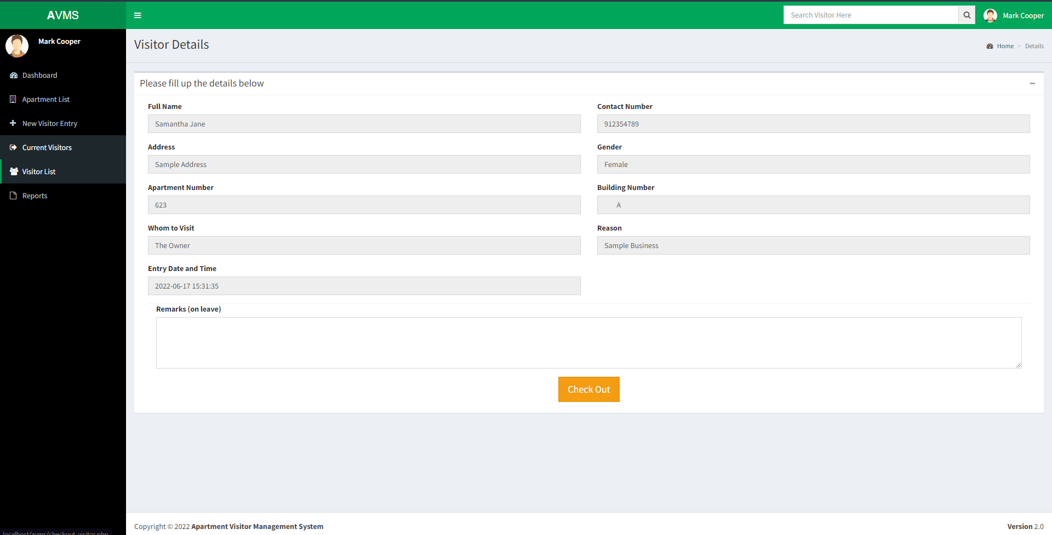Image resolution: width=1052 pixels, height=535 pixels.
Task: Click the Home breadcrumb link
Action: [x=1005, y=46]
